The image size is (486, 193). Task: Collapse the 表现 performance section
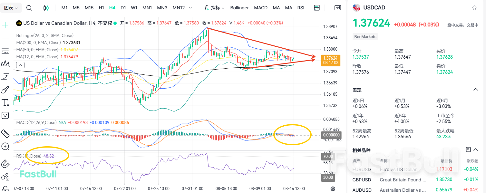click(475, 90)
